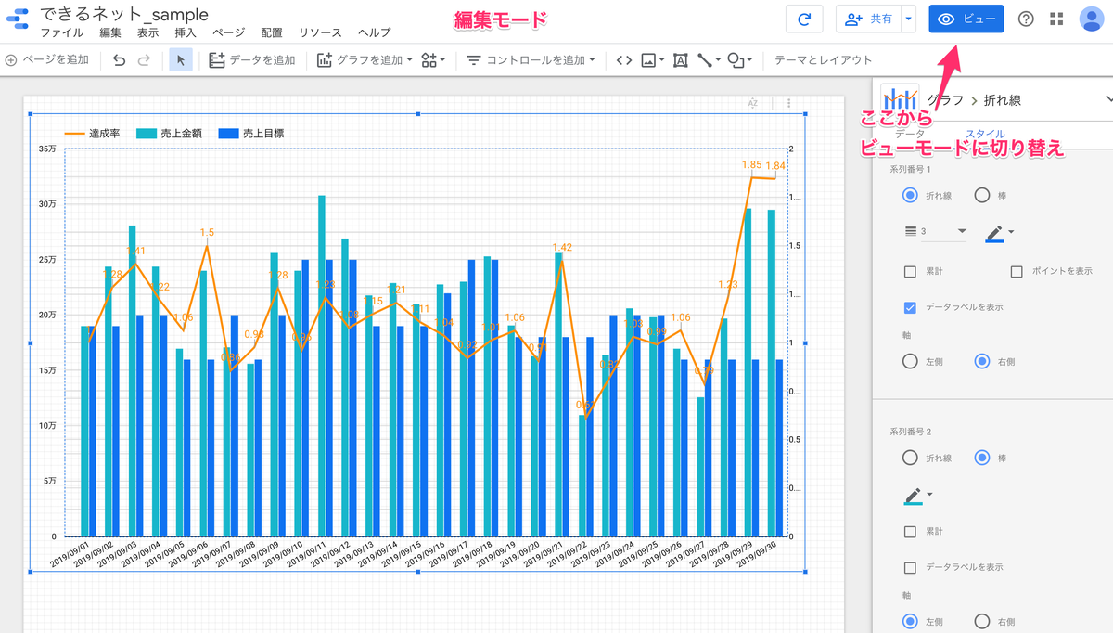
Task: Select 左側 axis for 系列番号 1
Action: (x=911, y=361)
